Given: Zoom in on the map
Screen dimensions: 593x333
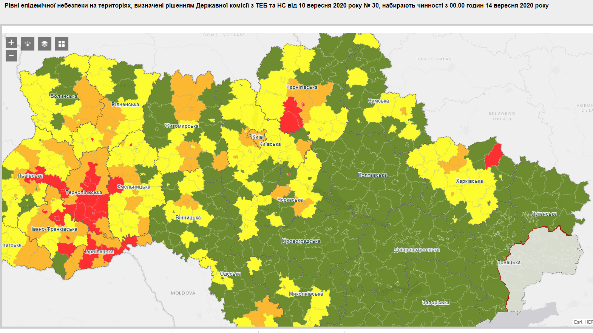Looking at the screenshot, I should [11, 42].
